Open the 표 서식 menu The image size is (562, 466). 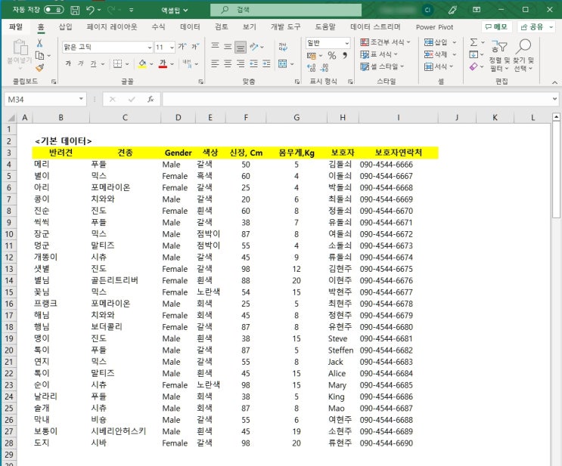(379, 54)
